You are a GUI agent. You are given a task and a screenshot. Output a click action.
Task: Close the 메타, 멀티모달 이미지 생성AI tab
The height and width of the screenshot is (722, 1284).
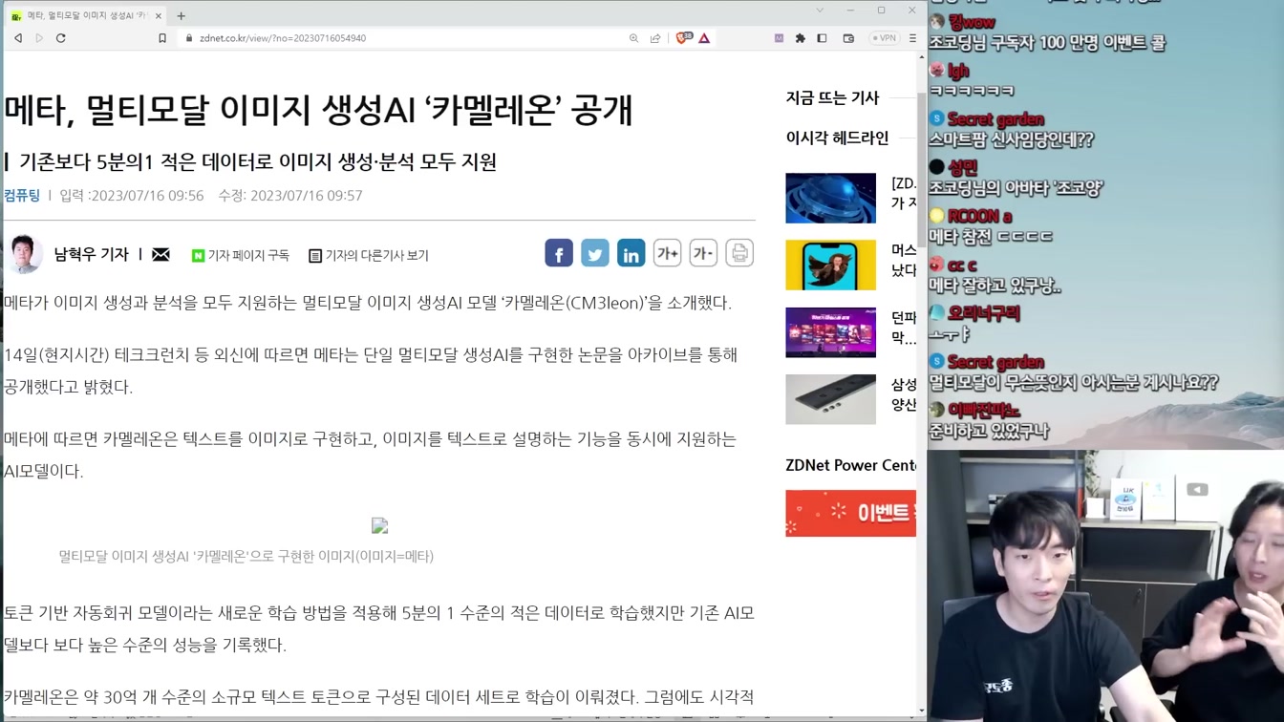pyautogui.click(x=159, y=15)
